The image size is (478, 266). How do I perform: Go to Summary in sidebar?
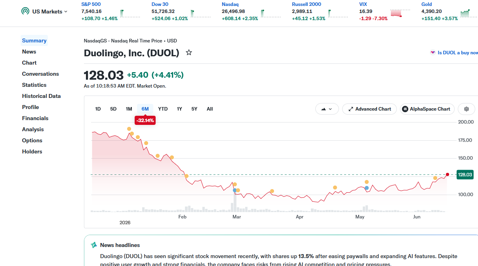click(x=34, y=40)
